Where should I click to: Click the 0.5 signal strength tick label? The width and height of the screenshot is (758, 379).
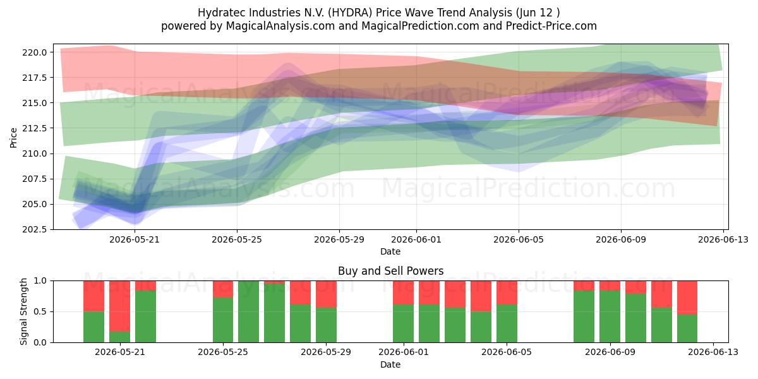(41, 311)
